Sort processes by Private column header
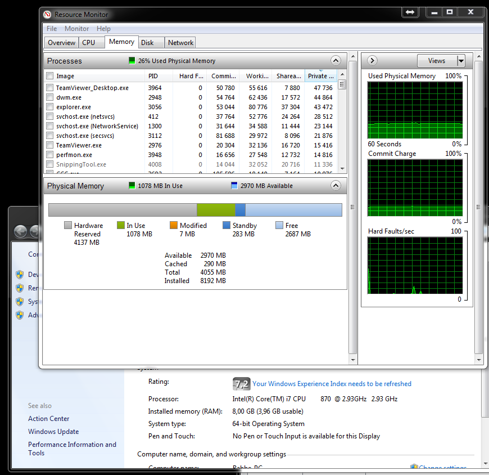489x475 pixels. click(320, 76)
